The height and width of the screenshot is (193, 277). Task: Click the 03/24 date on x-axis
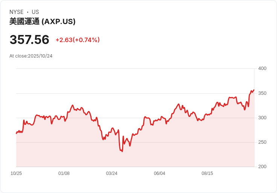point(112,173)
